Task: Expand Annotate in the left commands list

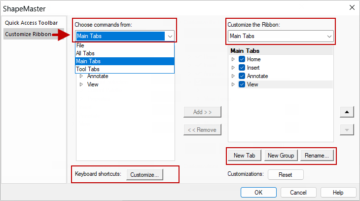Action: (x=81, y=76)
